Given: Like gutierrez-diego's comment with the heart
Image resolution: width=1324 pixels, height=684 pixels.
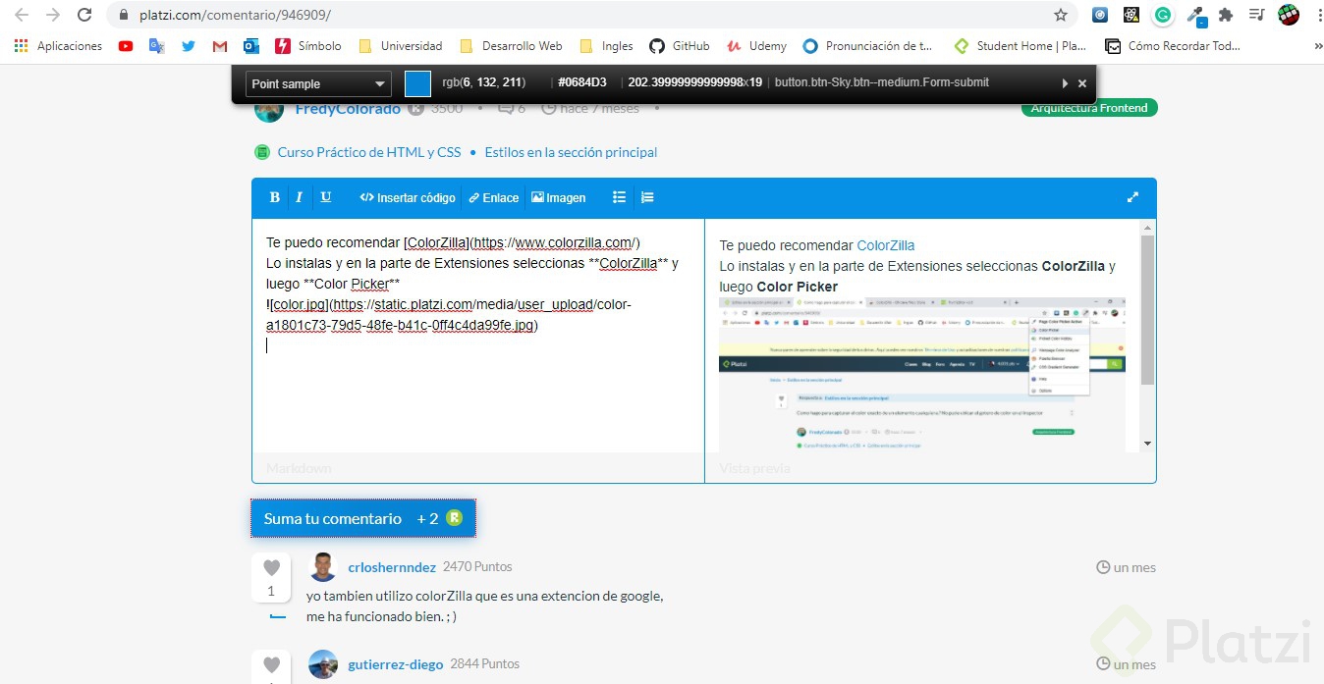Looking at the screenshot, I should tap(272, 664).
